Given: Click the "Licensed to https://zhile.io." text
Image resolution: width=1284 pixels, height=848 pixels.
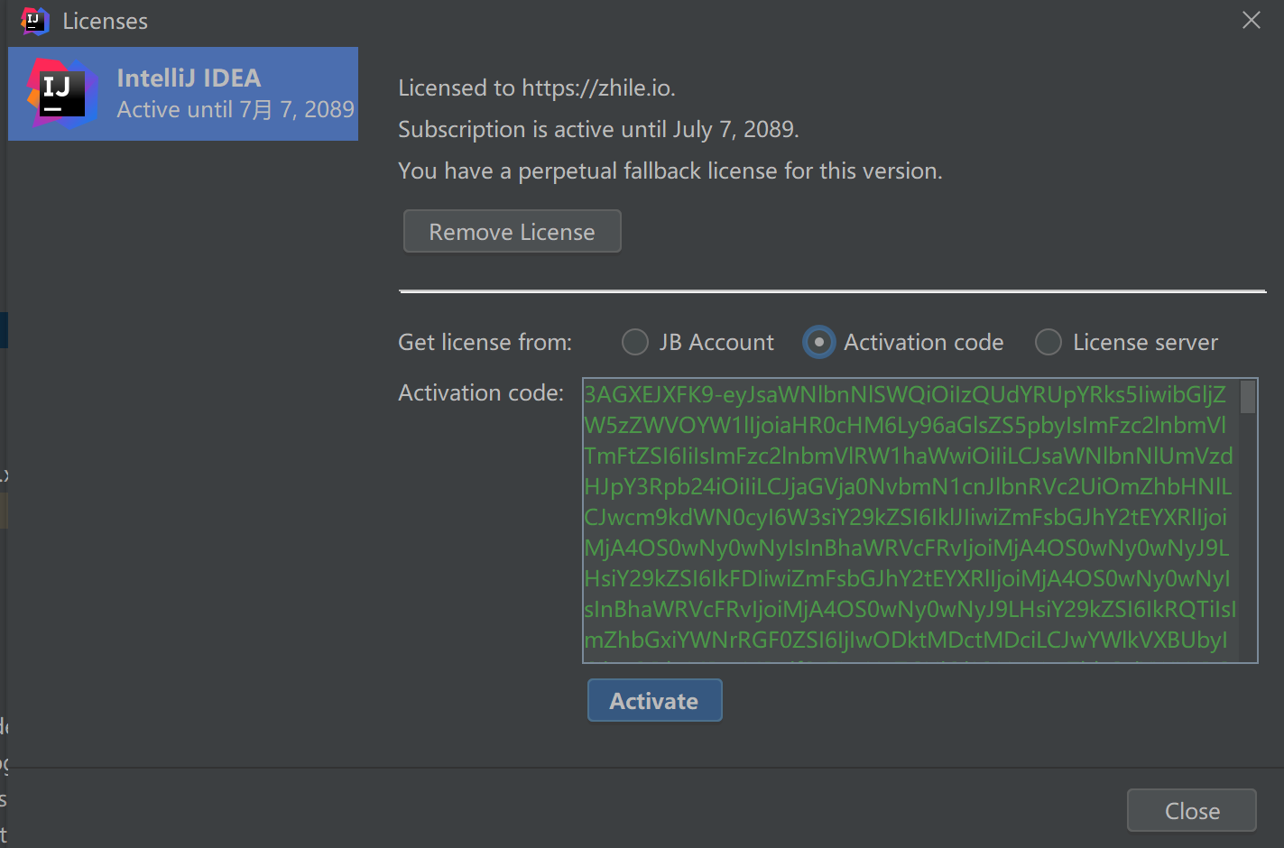Looking at the screenshot, I should click(537, 88).
